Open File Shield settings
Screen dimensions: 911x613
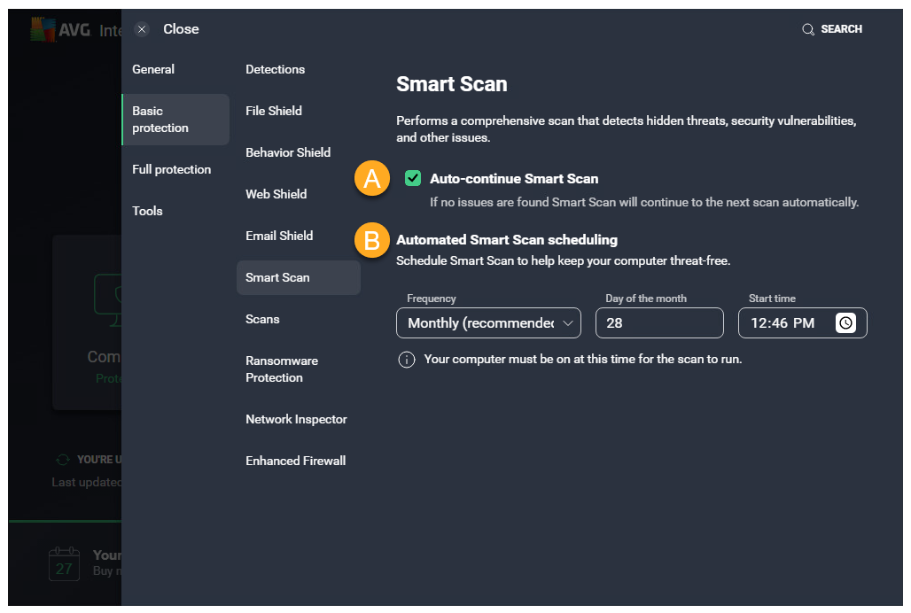[274, 111]
